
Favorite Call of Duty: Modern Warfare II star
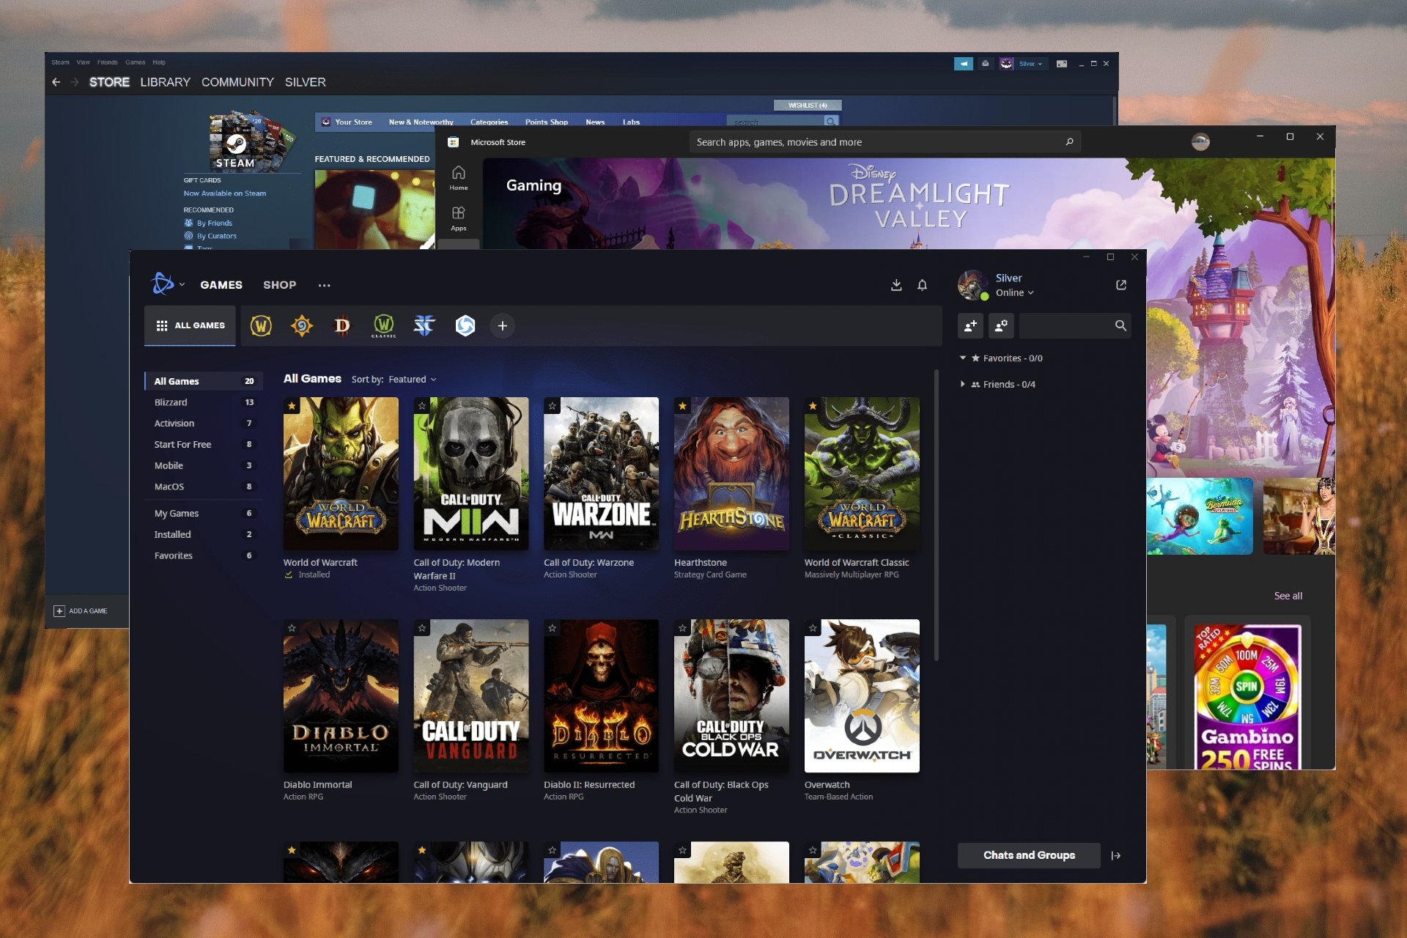[x=422, y=406]
